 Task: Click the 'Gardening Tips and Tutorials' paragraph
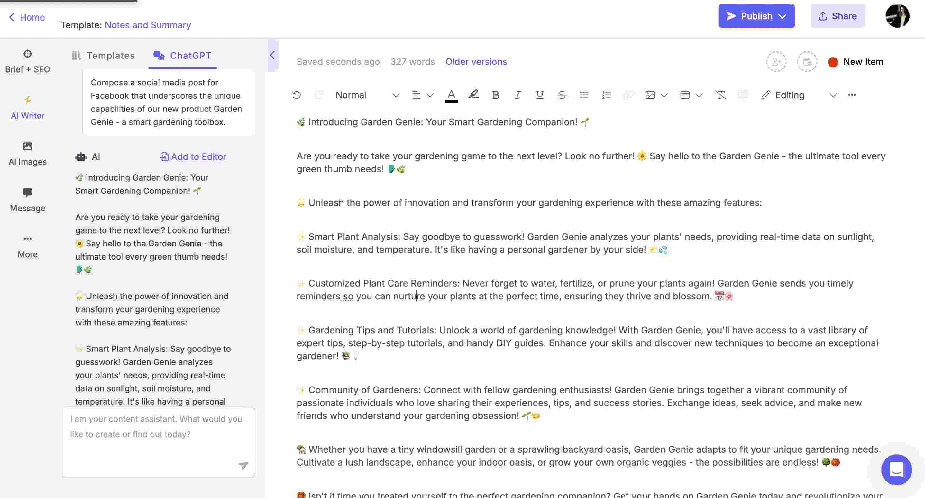pyautogui.click(x=587, y=343)
